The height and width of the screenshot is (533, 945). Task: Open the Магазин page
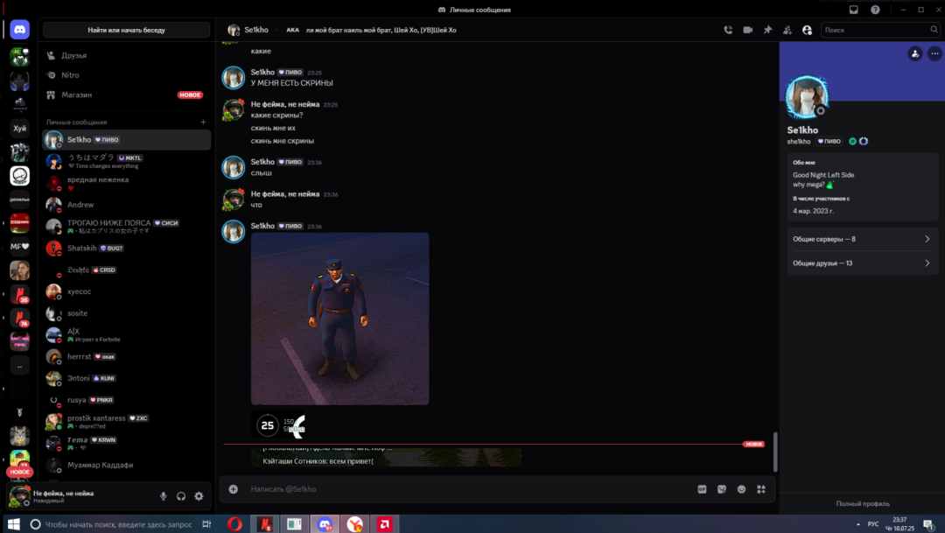click(127, 95)
